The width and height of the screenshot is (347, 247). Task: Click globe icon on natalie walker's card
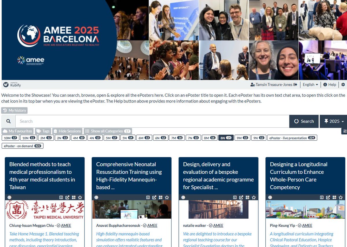[x=183, y=197]
